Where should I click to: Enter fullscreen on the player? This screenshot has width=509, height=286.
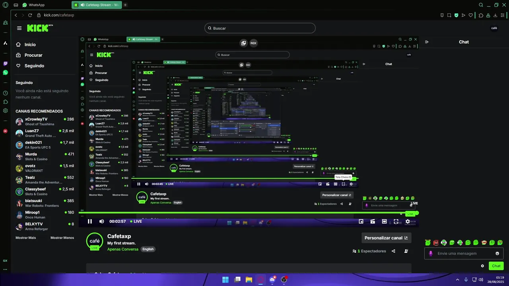[396, 221]
